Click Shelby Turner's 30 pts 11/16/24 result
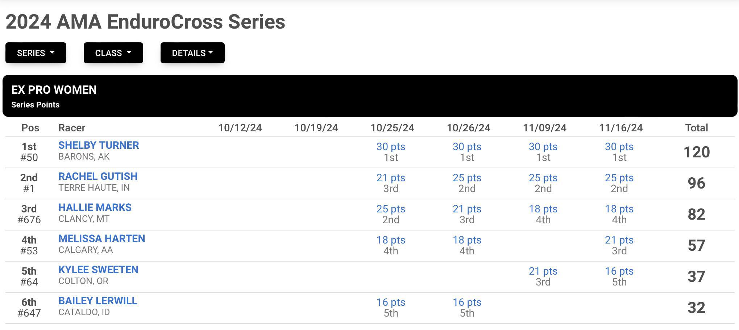The image size is (739, 330). pyautogui.click(x=619, y=147)
